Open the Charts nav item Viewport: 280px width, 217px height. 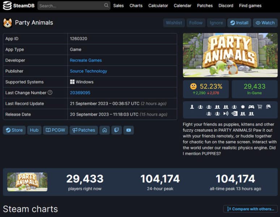[136, 6]
